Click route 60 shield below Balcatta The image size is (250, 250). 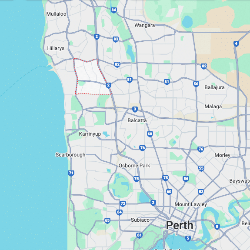tap(150, 134)
